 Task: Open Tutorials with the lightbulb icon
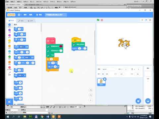pyautogui.click(x=39, y=15)
